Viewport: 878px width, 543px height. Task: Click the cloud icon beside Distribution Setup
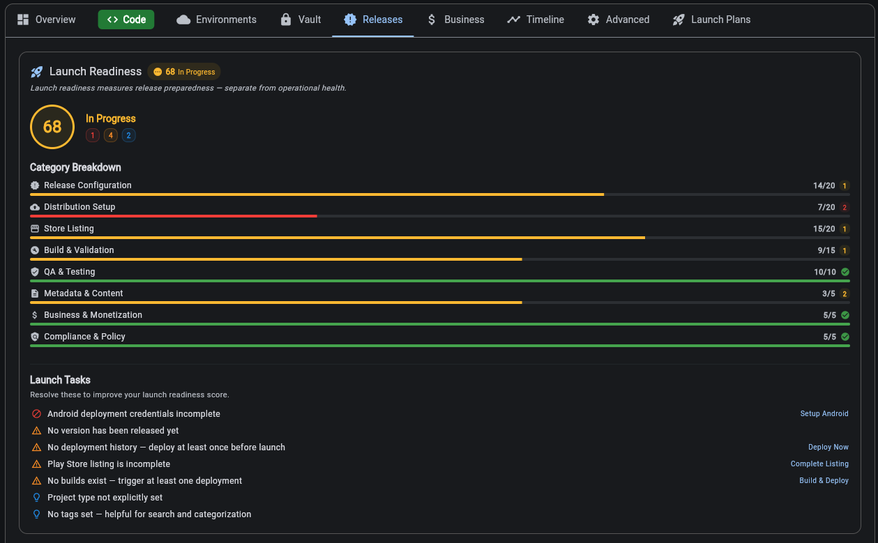tap(34, 207)
